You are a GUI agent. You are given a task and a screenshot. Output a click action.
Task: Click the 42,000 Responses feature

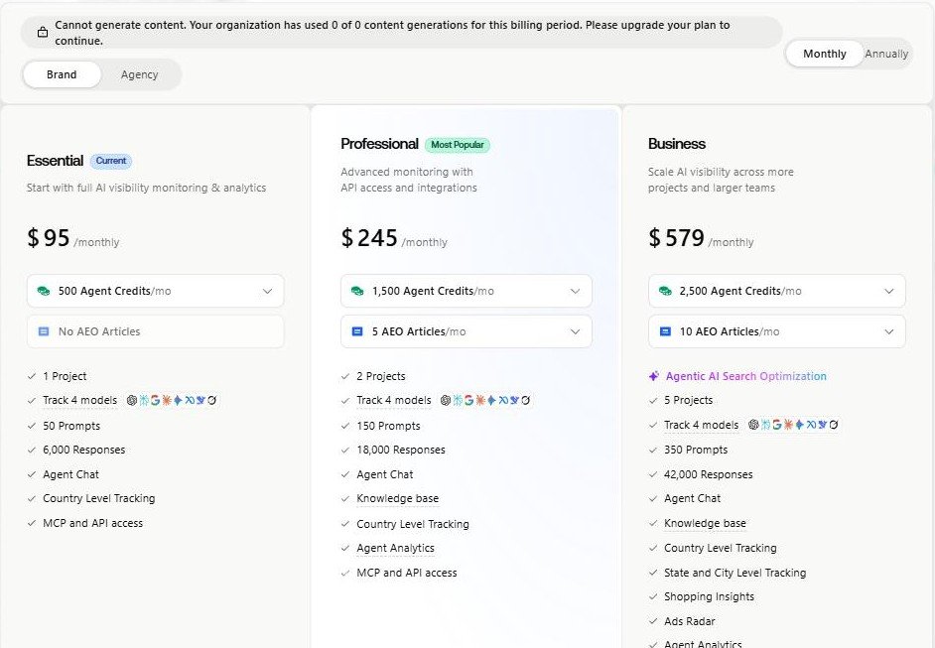(x=709, y=474)
